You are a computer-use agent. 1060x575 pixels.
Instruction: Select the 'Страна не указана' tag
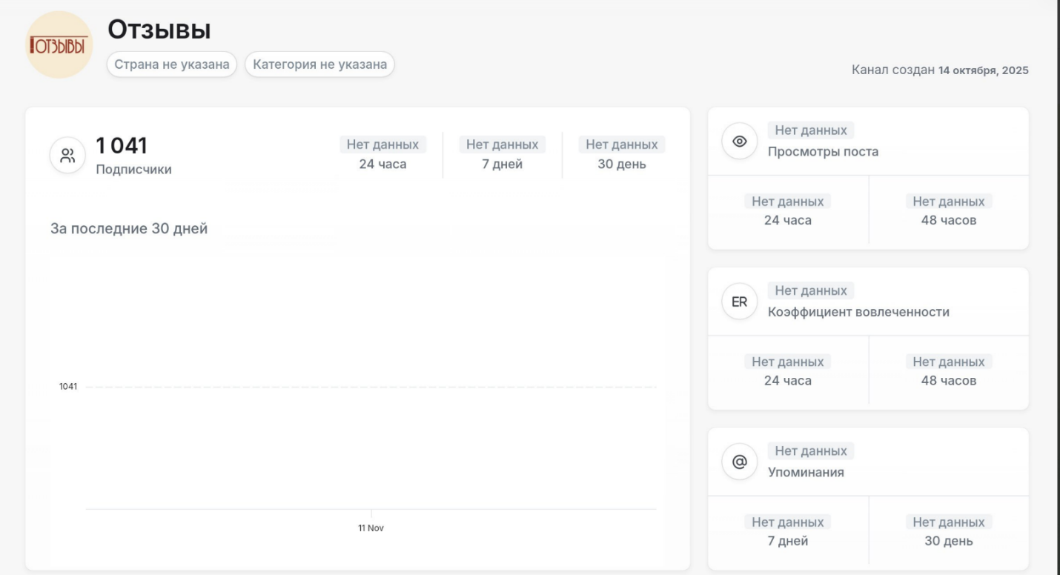pyautogui.click(x=171, y=64)
